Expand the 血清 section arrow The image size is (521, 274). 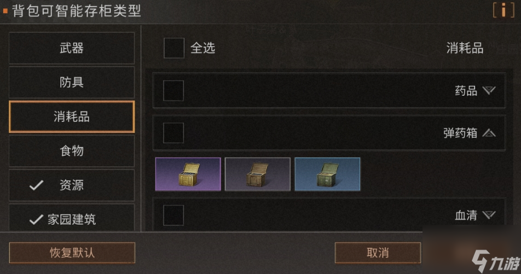click(x=489, y=215)
